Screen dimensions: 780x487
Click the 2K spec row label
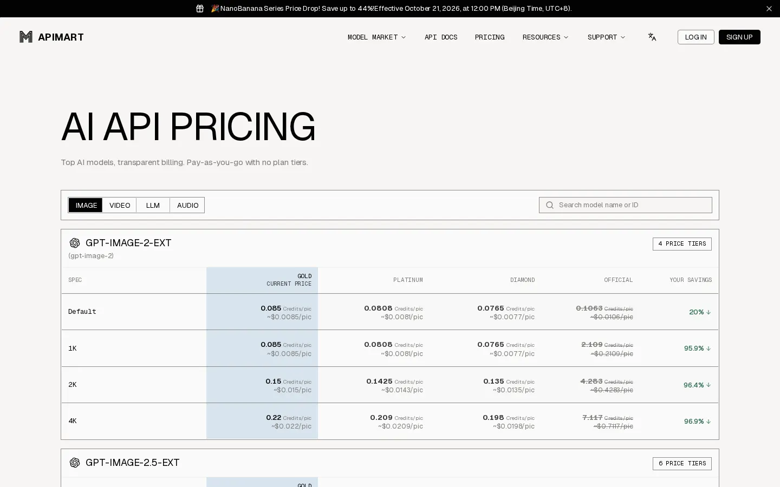73,385
